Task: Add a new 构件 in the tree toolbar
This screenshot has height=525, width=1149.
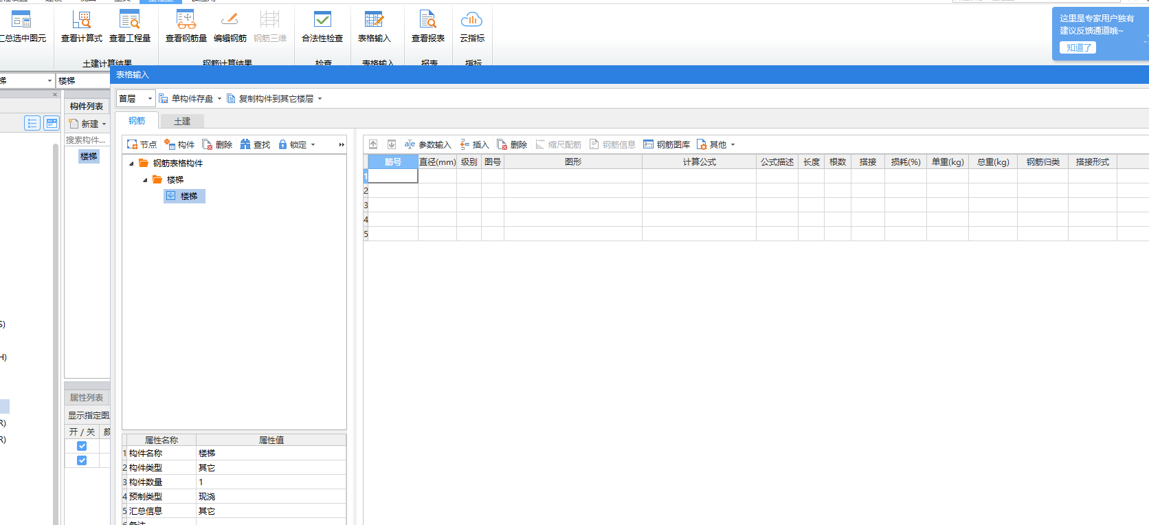Action: click(x=179, y=144)
